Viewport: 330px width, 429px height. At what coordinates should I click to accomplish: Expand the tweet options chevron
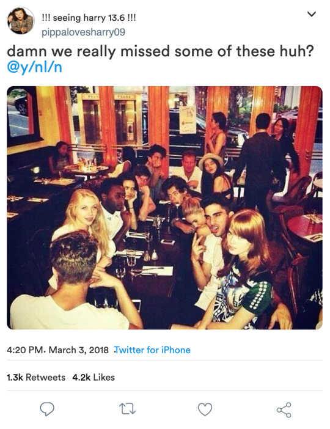312,13
